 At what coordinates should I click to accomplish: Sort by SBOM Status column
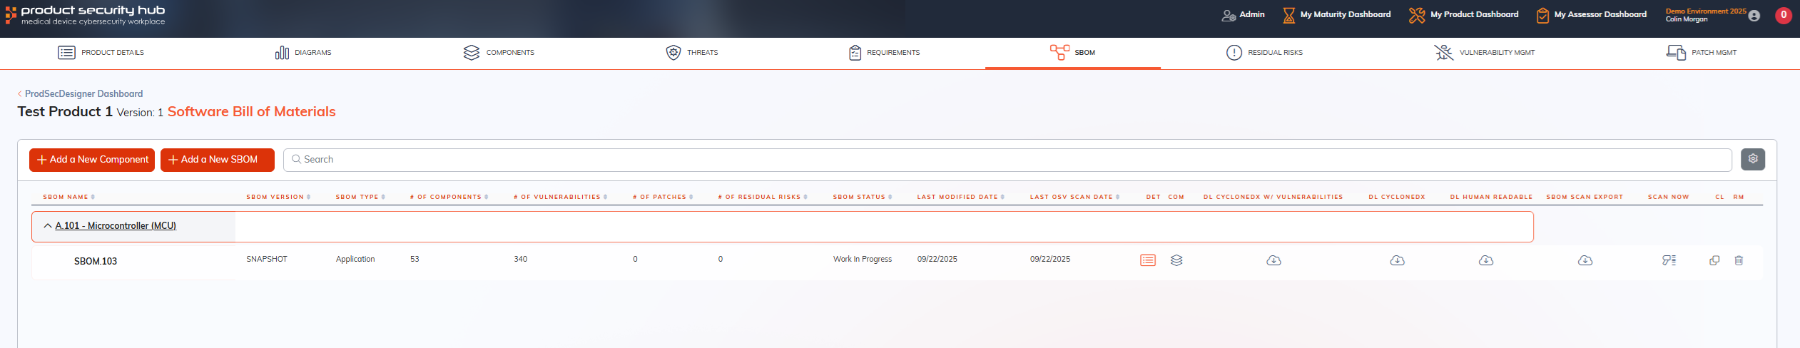pos(863,197)
